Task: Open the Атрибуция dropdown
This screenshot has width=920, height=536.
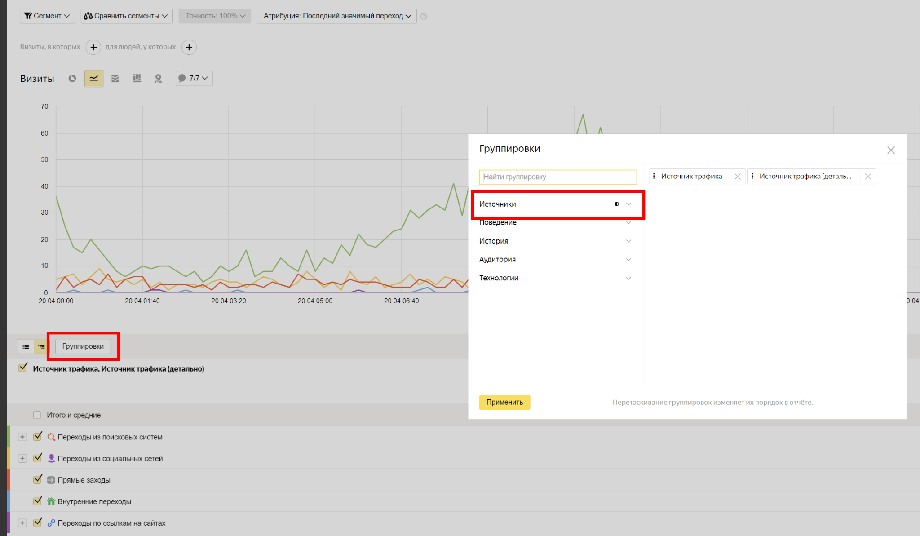Action: tap(336, 16)
